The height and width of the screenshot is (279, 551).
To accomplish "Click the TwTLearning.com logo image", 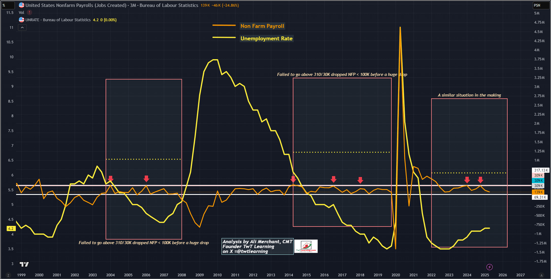I will (x=306, y=246).
